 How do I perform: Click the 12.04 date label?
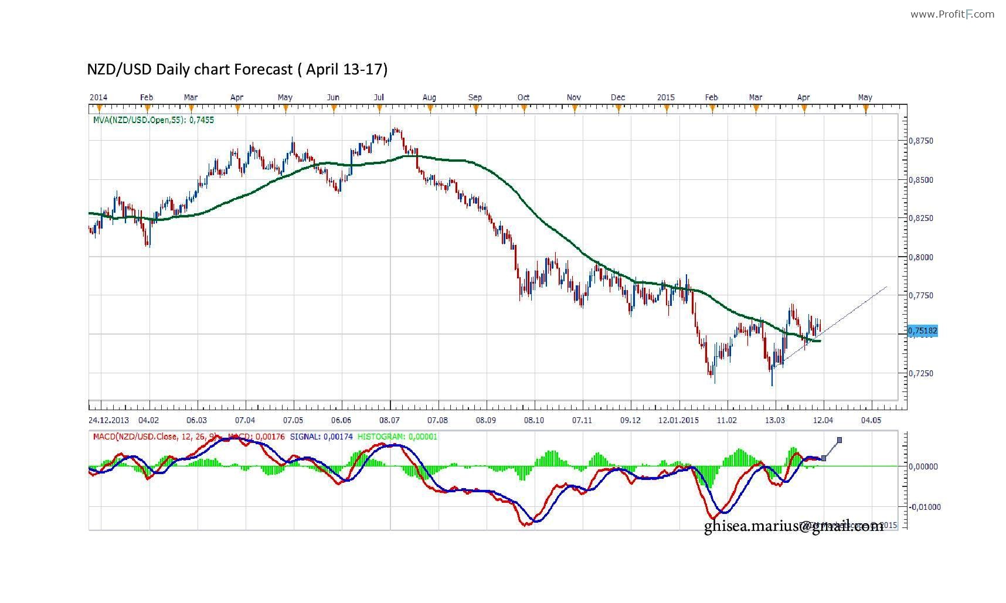click(x=823, y=420)
